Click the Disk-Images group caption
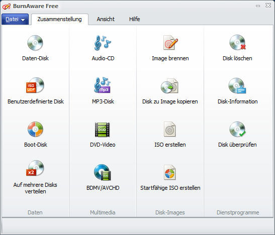The image size is (275, 235). coord(170,212)
